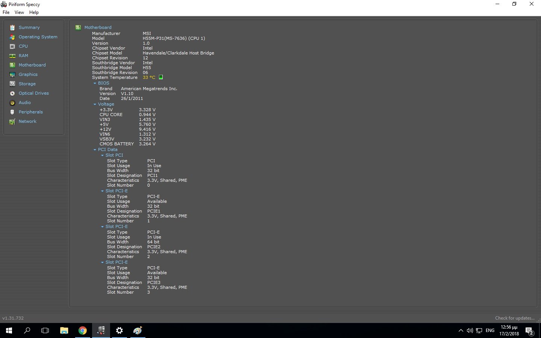Screen dimensions: 541x338
Task: Click the Optical Drives disc icon
Action: pyautogui.click(x=12, y=93)
